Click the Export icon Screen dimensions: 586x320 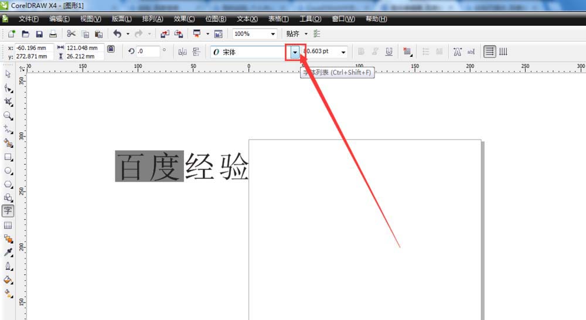tap(179, 34)
